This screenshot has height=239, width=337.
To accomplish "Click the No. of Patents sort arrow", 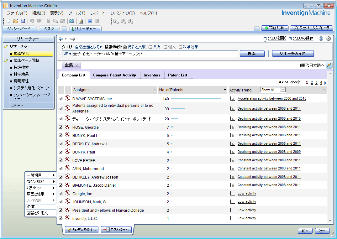I will [x=225, y=90].
